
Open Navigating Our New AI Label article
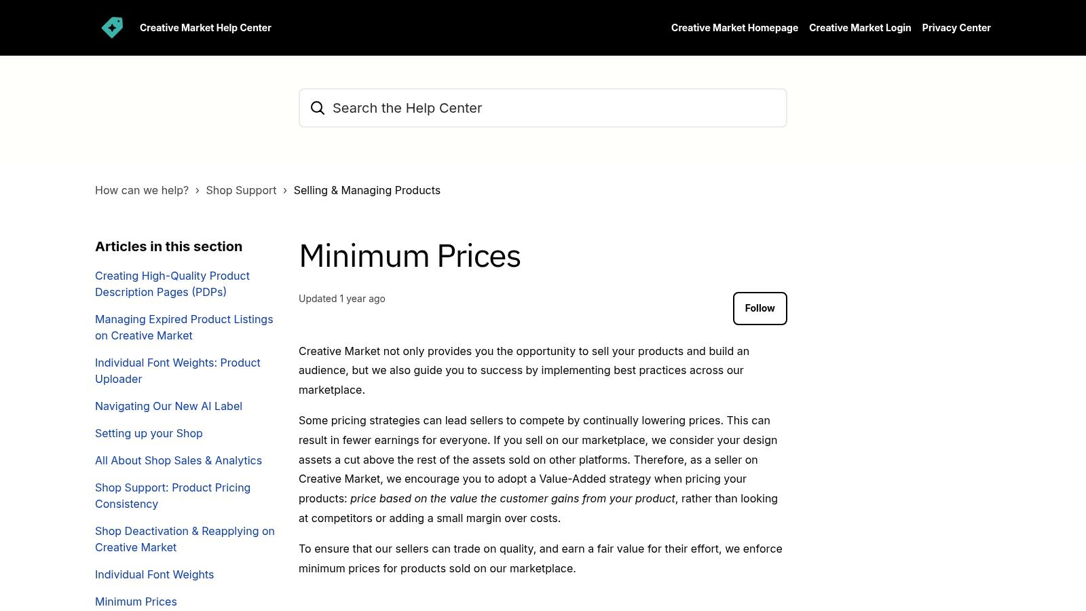point(168,406)
